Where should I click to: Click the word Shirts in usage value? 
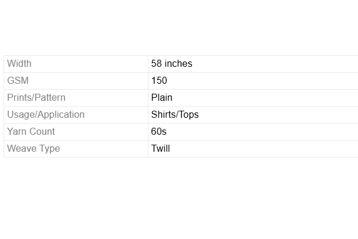pyautogui.click(x=163, y=114)
